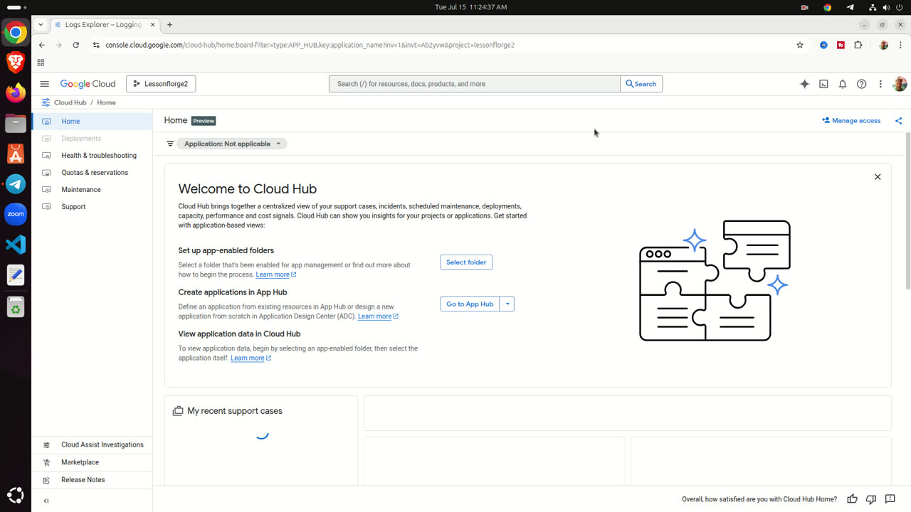The image size is (911, 512).
Task: Open the notifications bell
Action: [x=843, y=84]
